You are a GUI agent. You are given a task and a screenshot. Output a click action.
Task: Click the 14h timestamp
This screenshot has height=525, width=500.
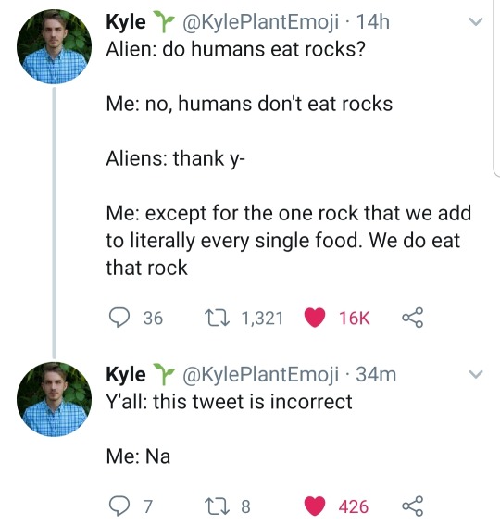point(372,22)
